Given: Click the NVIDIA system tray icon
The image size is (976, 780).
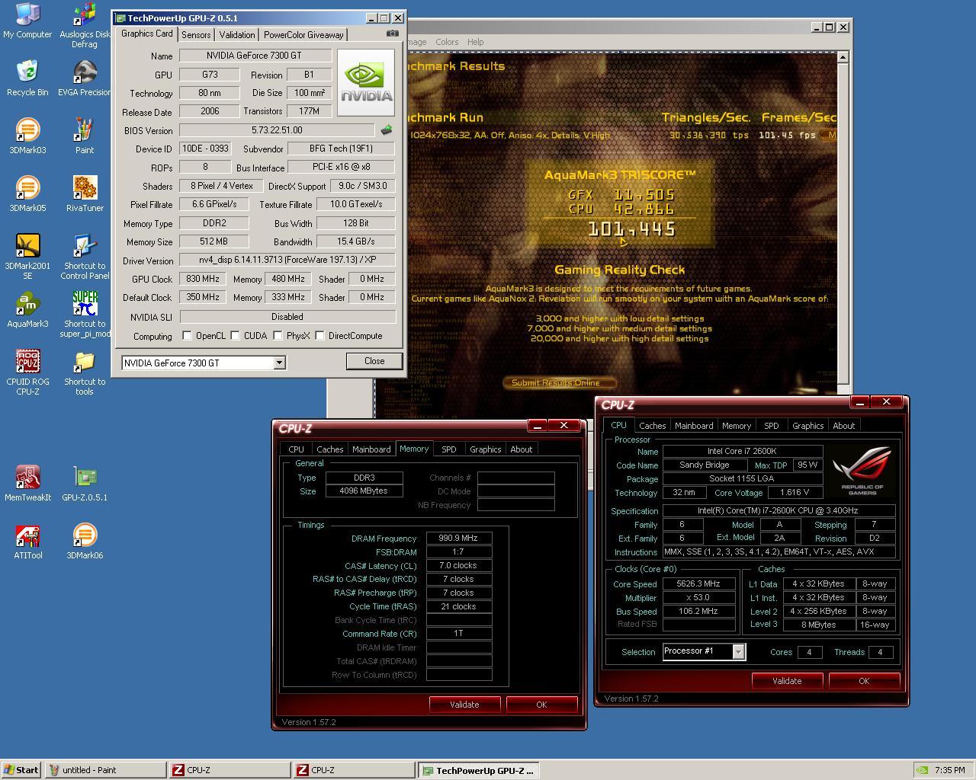Looking at the screenshot, I should pyautogui.click(x=922, y=770).
